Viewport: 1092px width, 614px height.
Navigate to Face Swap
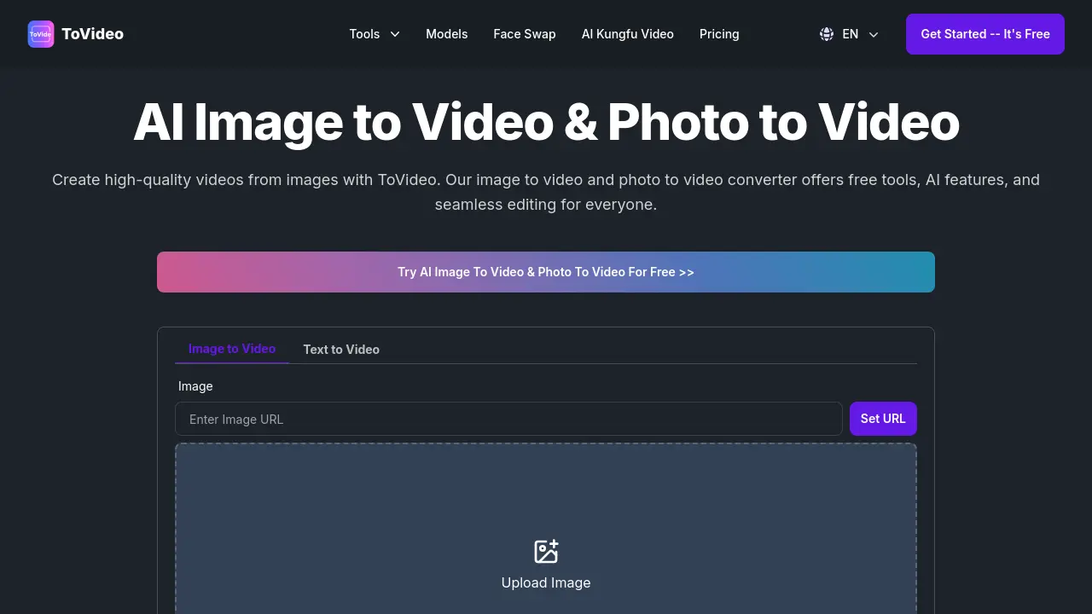pos(524,34)
